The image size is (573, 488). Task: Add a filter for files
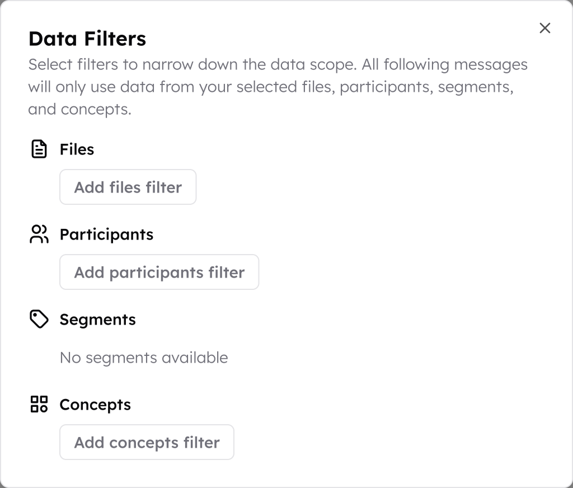tap(128, 187)
